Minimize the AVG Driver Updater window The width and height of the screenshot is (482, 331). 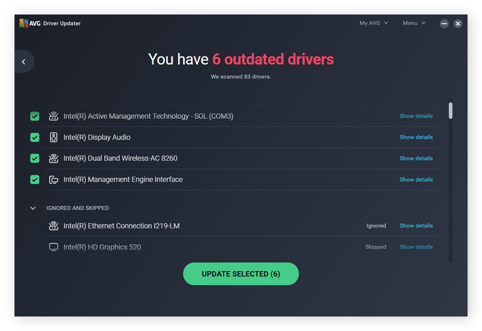point(444,23)
